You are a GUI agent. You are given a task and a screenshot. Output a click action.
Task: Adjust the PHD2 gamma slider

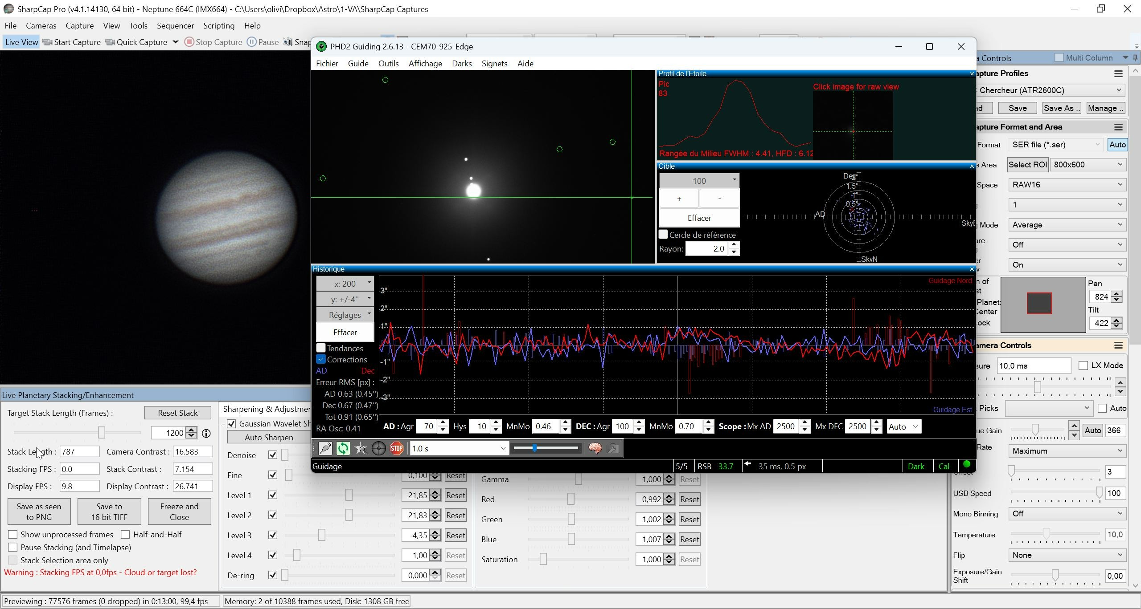point(546,448)
